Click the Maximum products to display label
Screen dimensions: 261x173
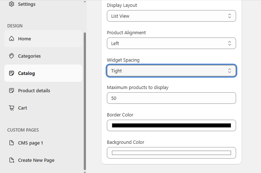[138, 88]
